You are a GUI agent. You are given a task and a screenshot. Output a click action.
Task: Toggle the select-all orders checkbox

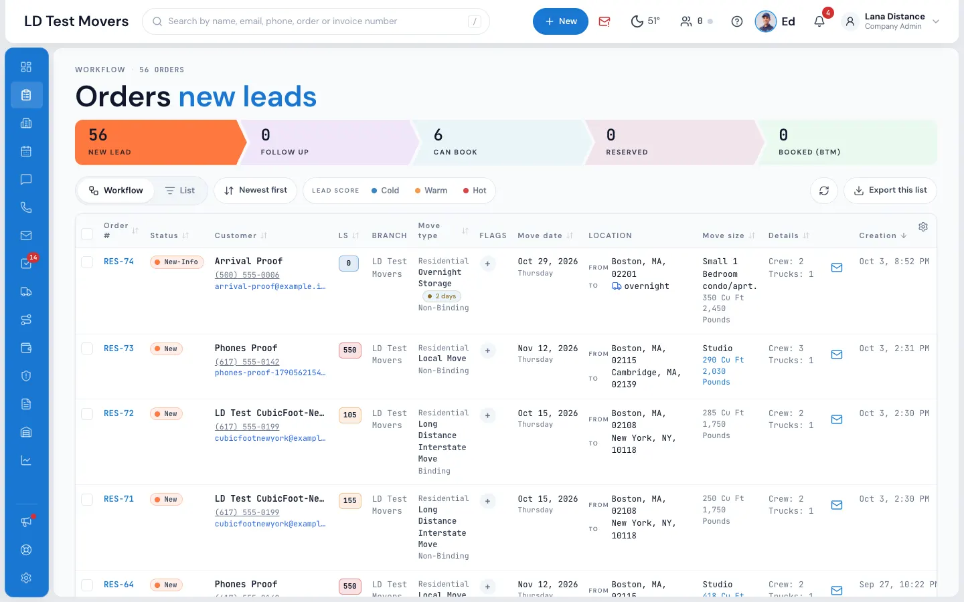(x=87, y=234)
